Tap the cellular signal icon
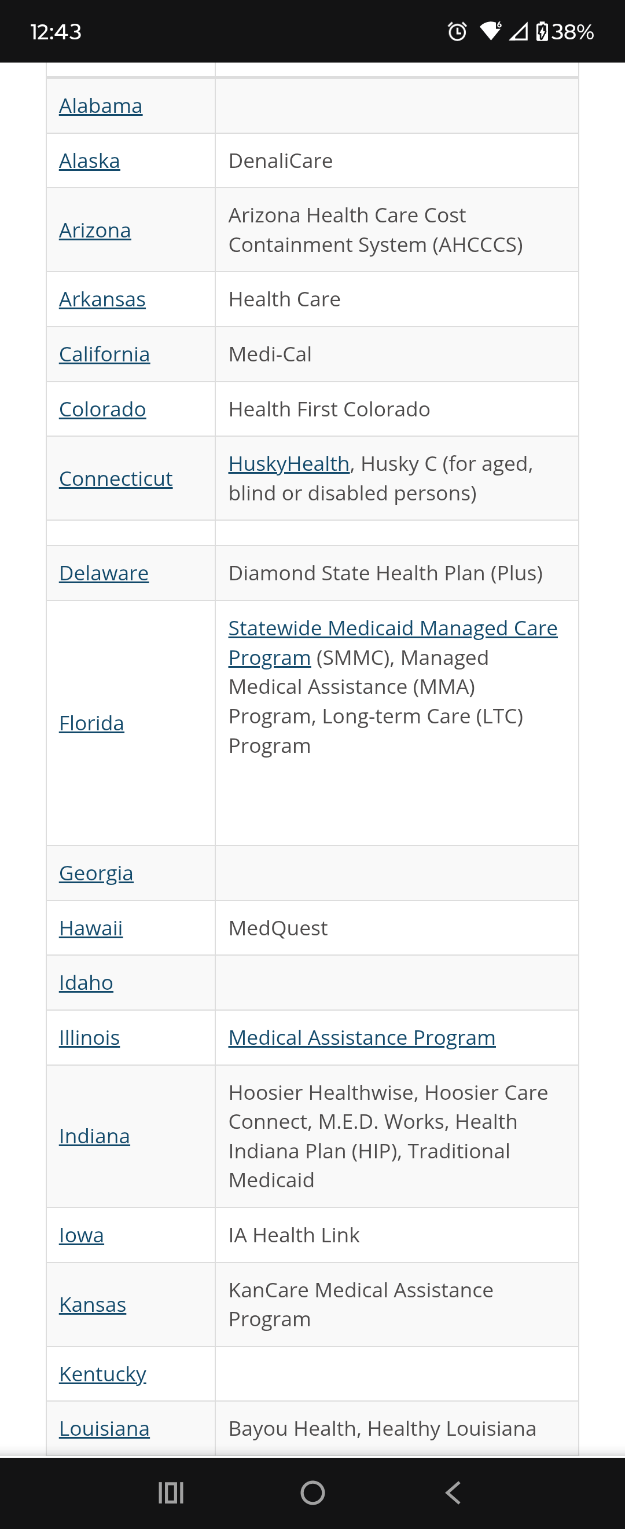Viewport: 625px width, 1529px height. pos(519,31)
